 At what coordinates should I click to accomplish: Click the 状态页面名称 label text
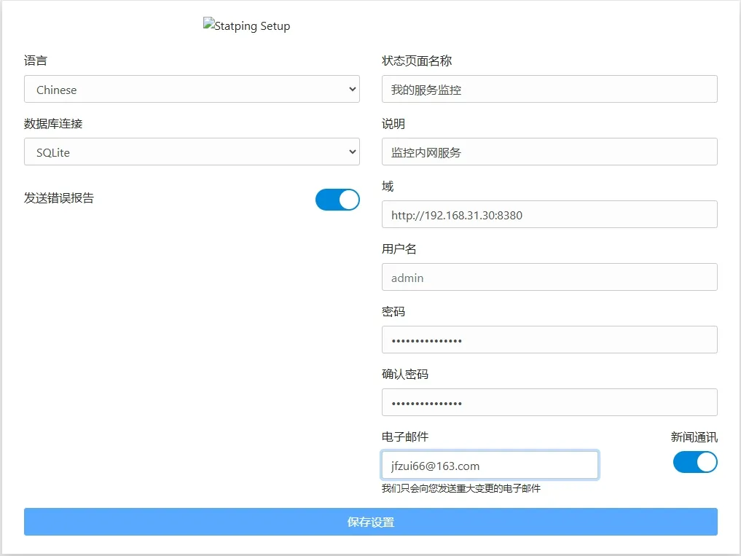(x=417, y=61)
